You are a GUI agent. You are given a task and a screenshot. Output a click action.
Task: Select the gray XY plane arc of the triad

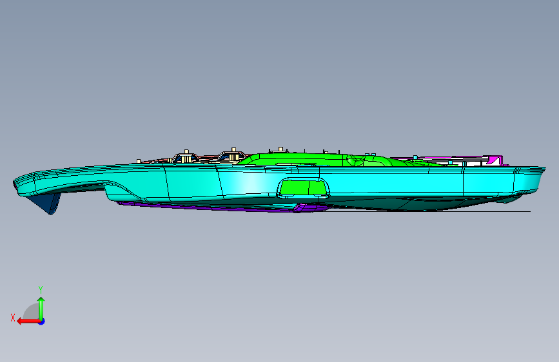pyautogui.click(x=31, y=312)
